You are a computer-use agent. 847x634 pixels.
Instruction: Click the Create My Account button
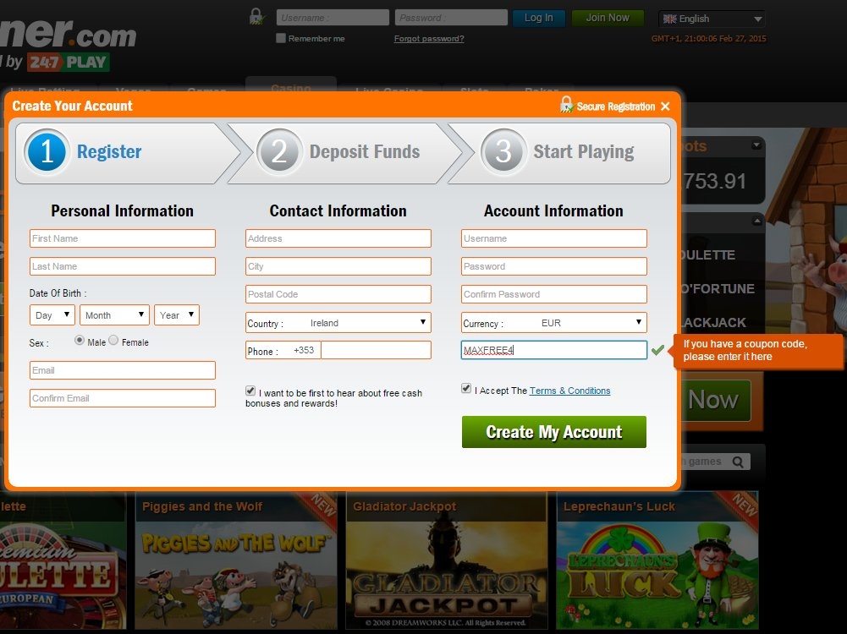click(x=553, y=432)
